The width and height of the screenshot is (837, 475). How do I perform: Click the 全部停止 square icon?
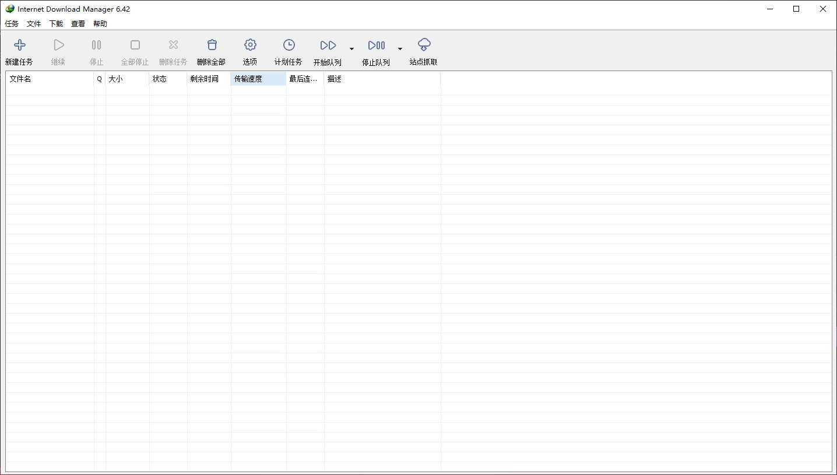[x=135, y=45]
